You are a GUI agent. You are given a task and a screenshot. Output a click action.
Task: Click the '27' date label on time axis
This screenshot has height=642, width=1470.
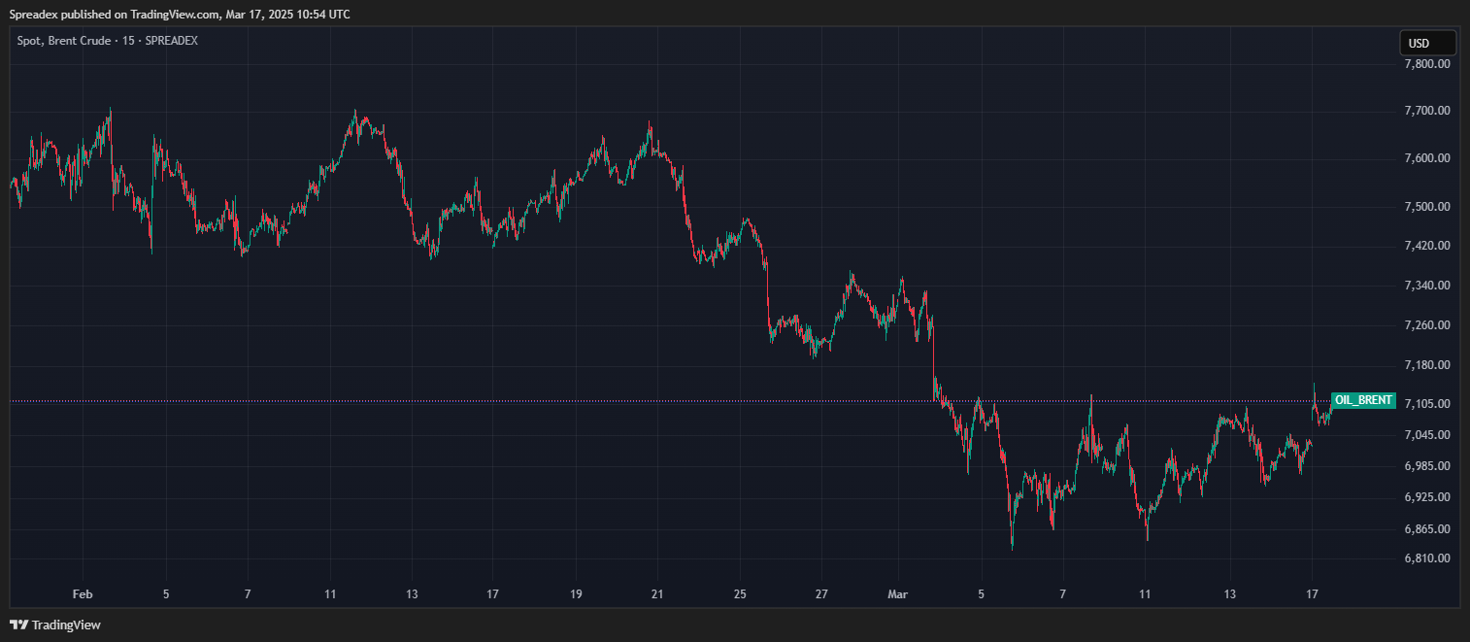[x=821, y=594]
